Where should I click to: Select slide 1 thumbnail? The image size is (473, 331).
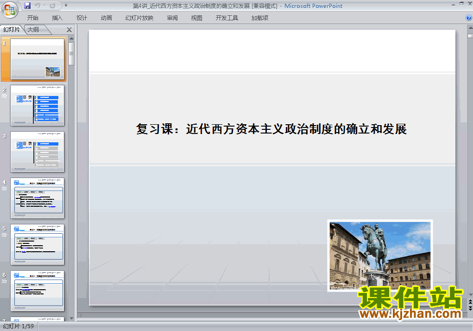pyautogui.click(x=38, y=59)
